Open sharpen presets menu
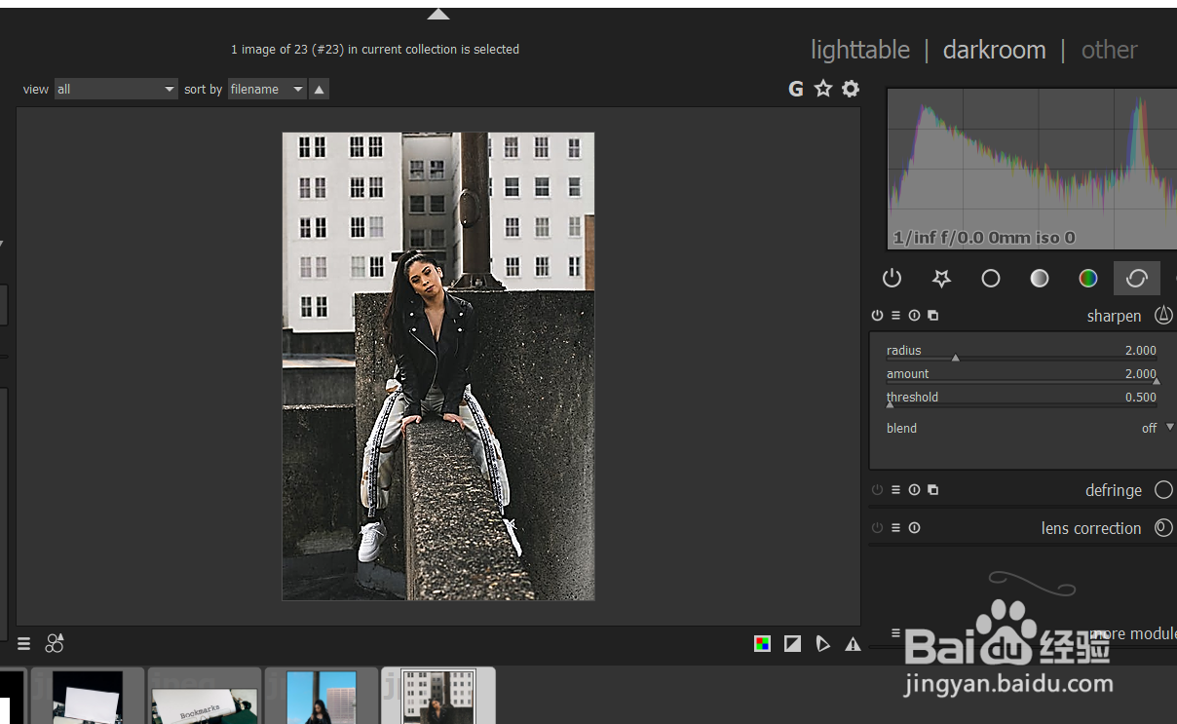This screenshot has height=724, width=1177. pos(895,316)
